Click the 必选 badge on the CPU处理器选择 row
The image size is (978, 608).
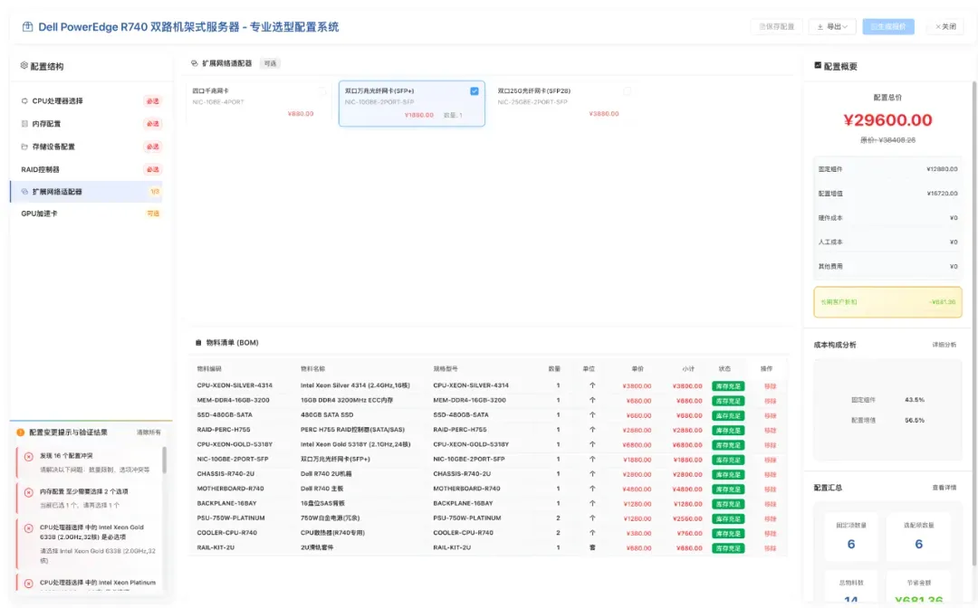coord(153,101)
